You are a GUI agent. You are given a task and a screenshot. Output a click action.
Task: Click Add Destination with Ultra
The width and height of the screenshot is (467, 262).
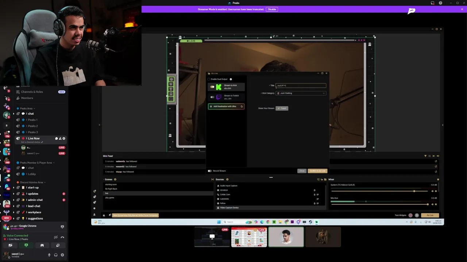[x=226, y=106]
